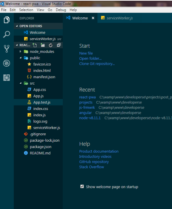
Task: Open the Debug view icon
Action: pyautogui.click(x=6, y=63)
